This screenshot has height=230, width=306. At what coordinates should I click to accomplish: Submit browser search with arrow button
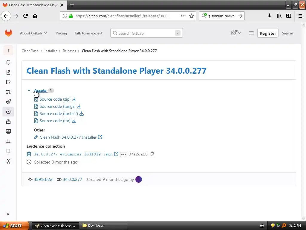click(240, 16)
